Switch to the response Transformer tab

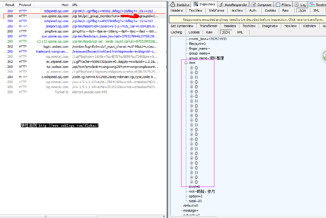[x=208, y=26]
